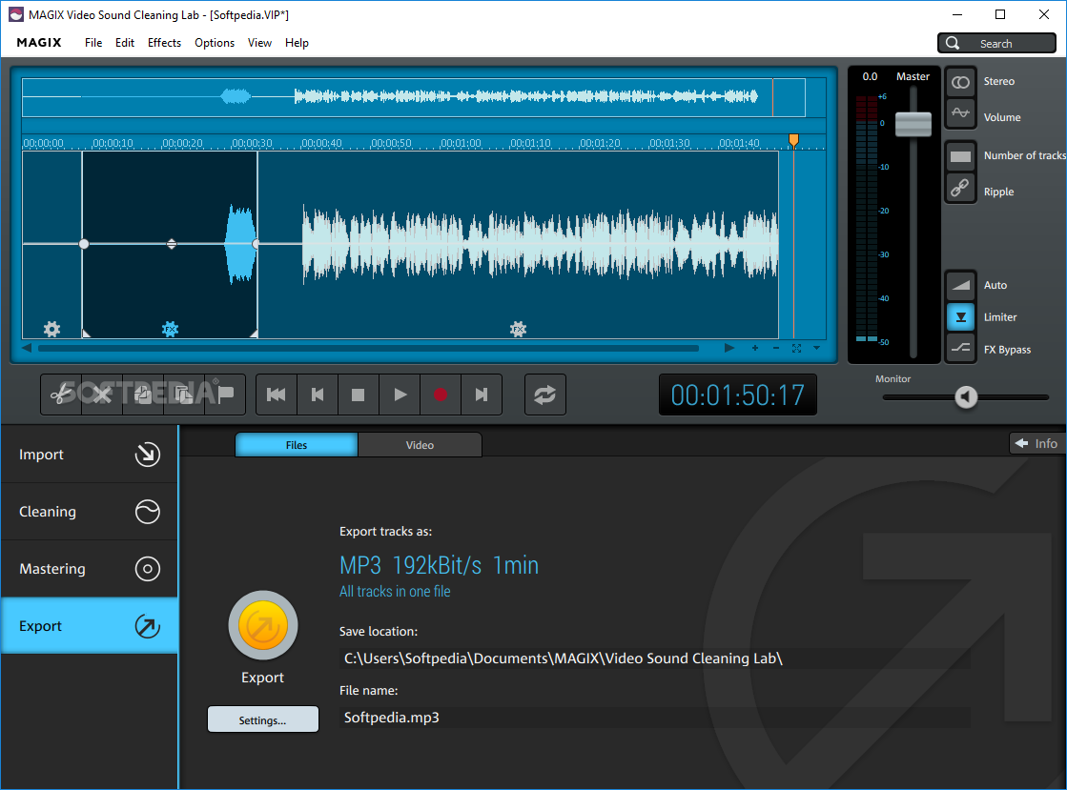Enable the Auto volume button
1067x790 pixels.
pos(960,286)
